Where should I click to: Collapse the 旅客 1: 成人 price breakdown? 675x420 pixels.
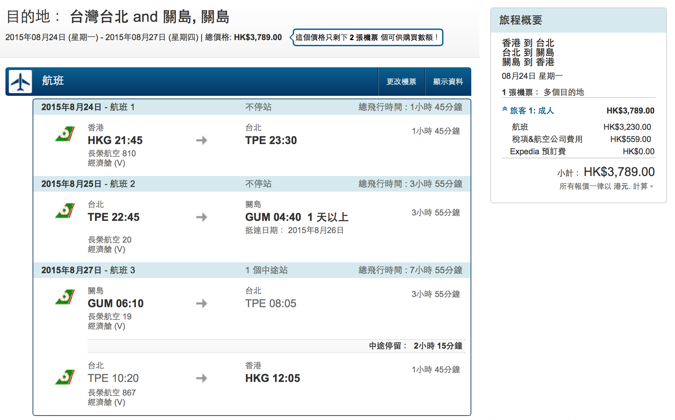point(528,110)
